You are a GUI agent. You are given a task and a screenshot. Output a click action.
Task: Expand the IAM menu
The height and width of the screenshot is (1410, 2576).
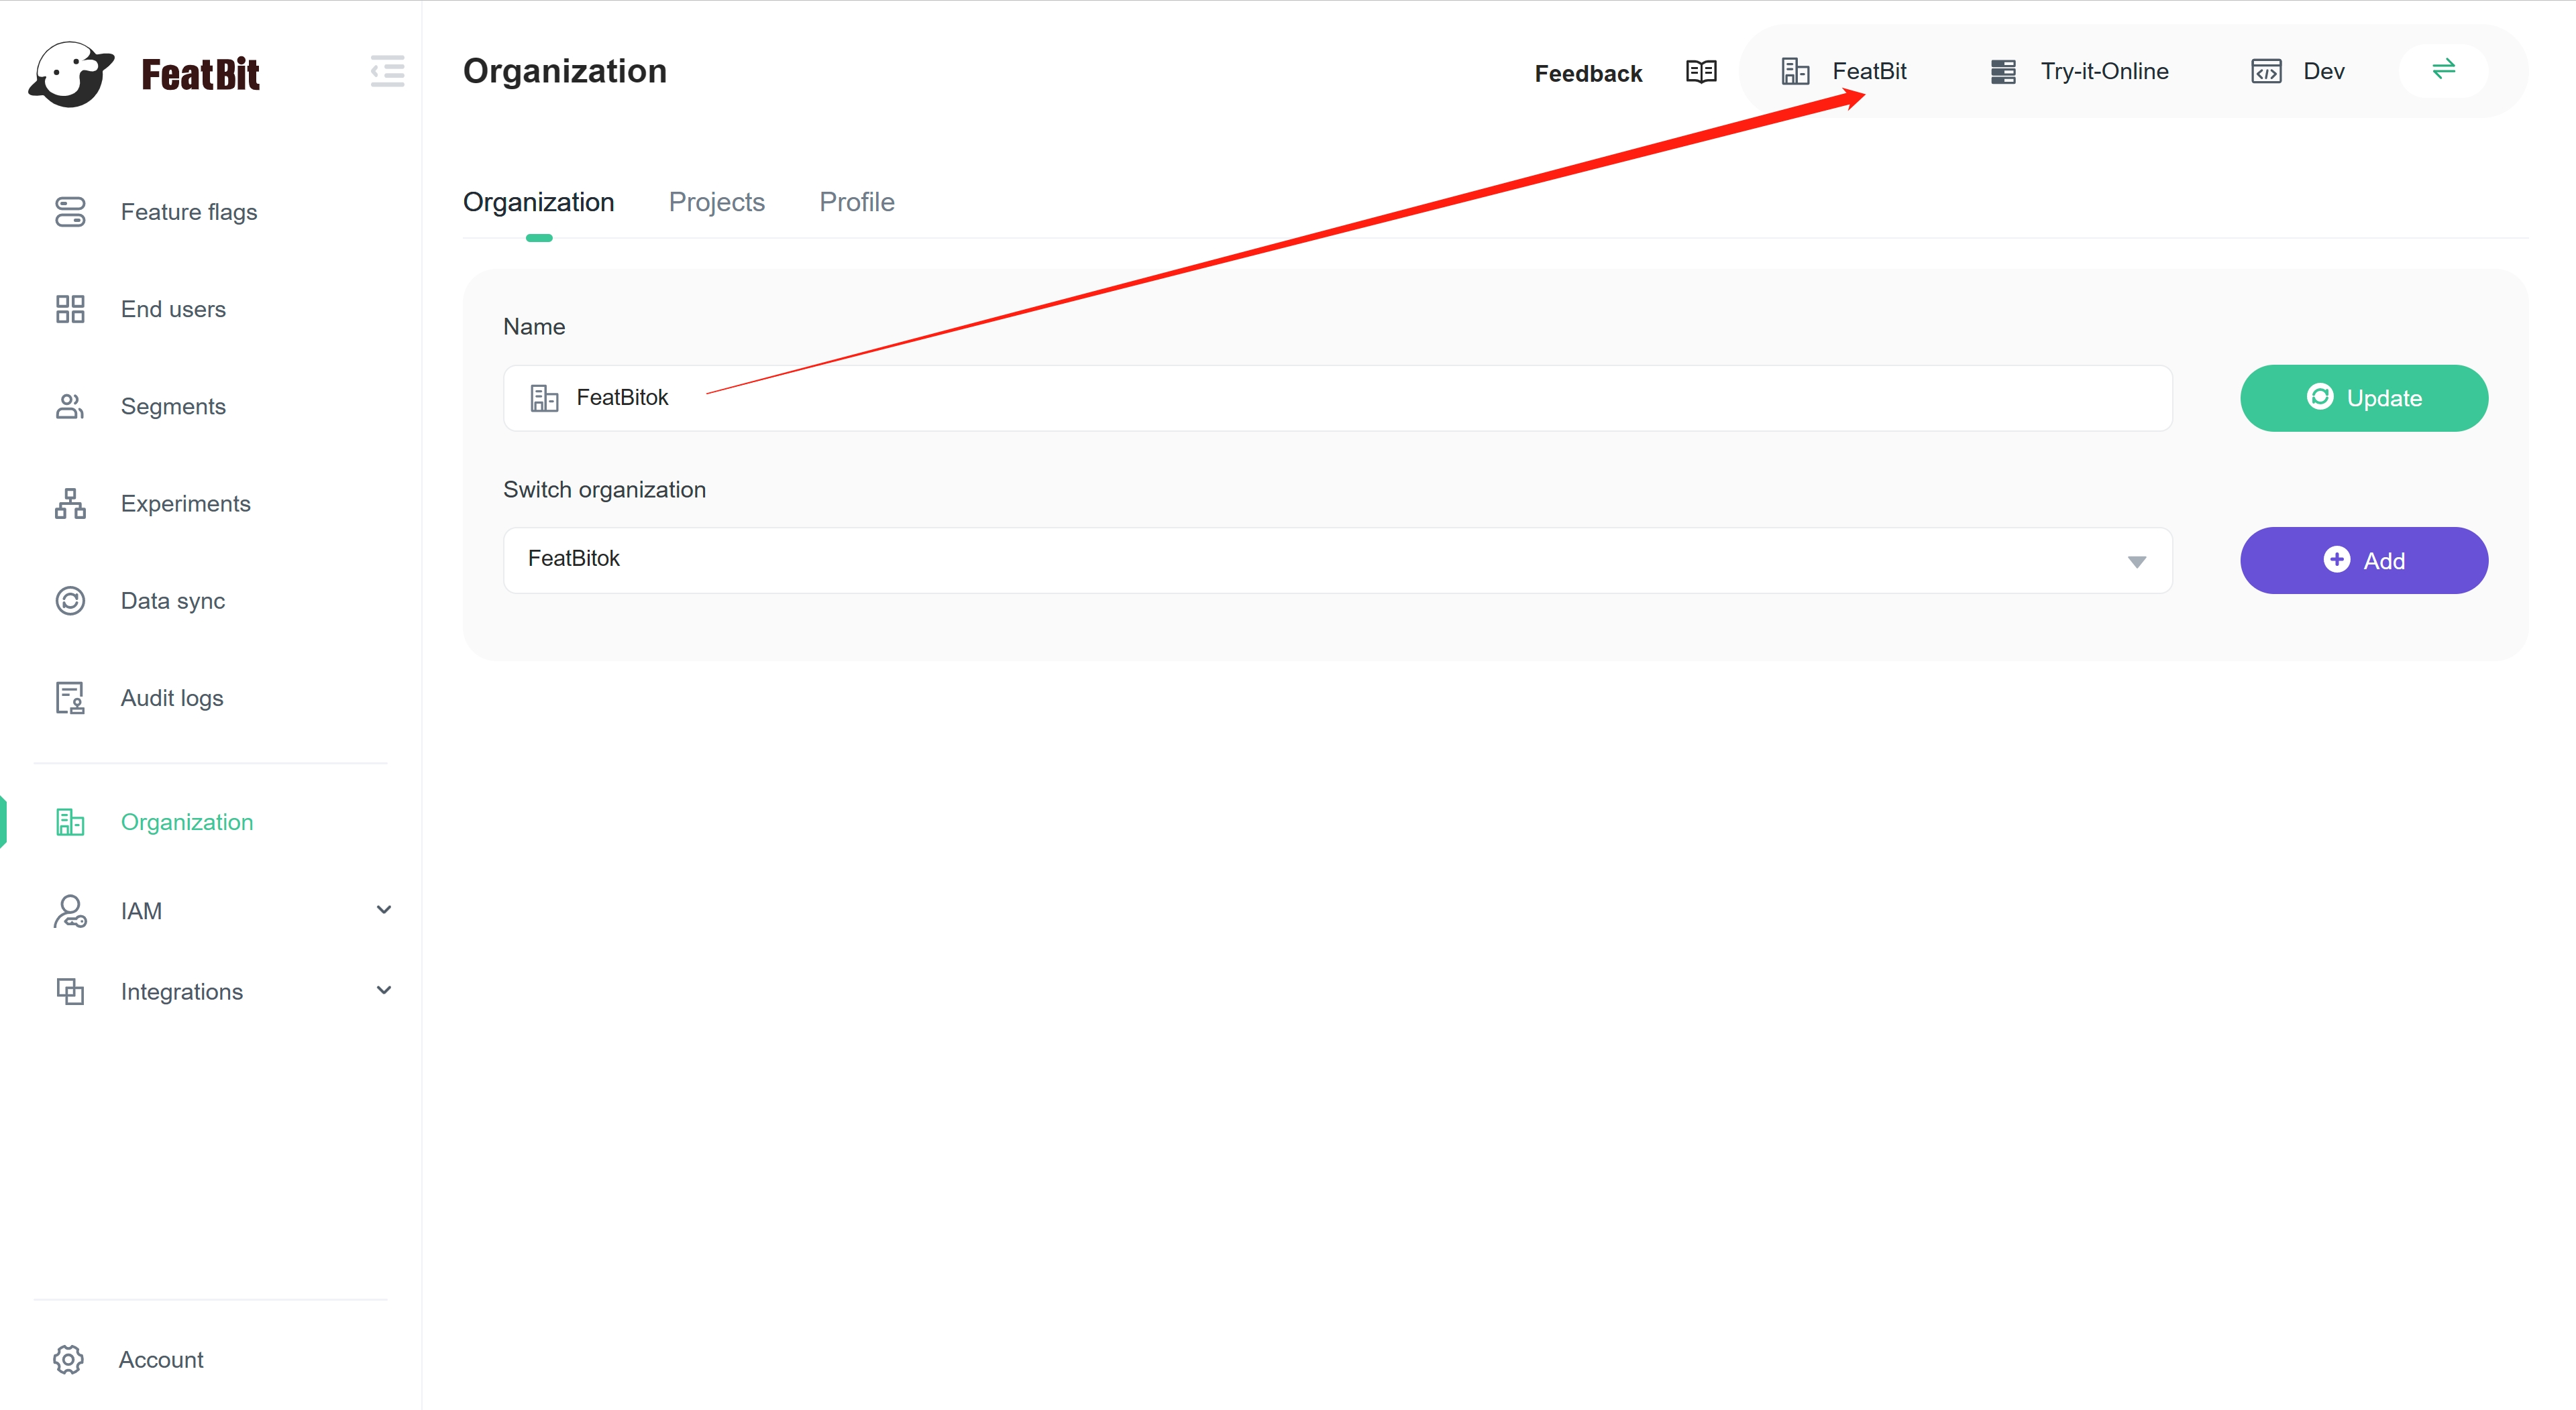(x=140, y=910)
